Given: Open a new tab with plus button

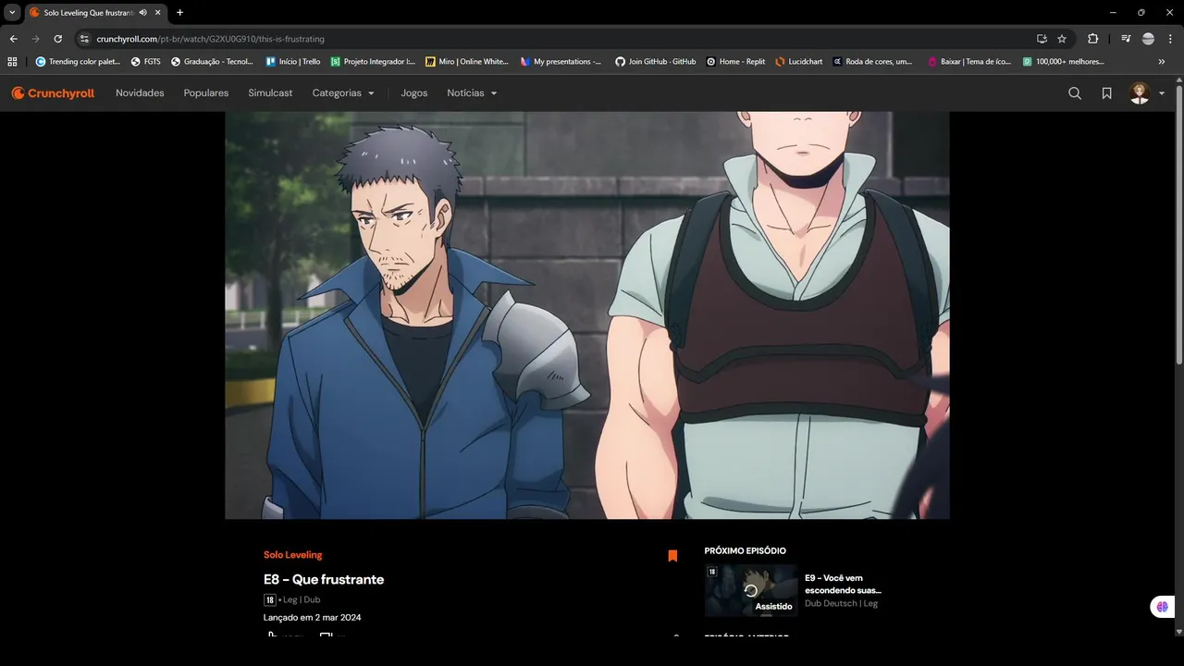Looking at the screenshot, I should [179, 13].
